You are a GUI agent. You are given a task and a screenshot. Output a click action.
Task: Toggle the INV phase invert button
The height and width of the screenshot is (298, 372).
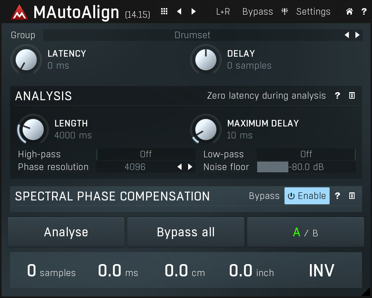[x=322, y=271]
